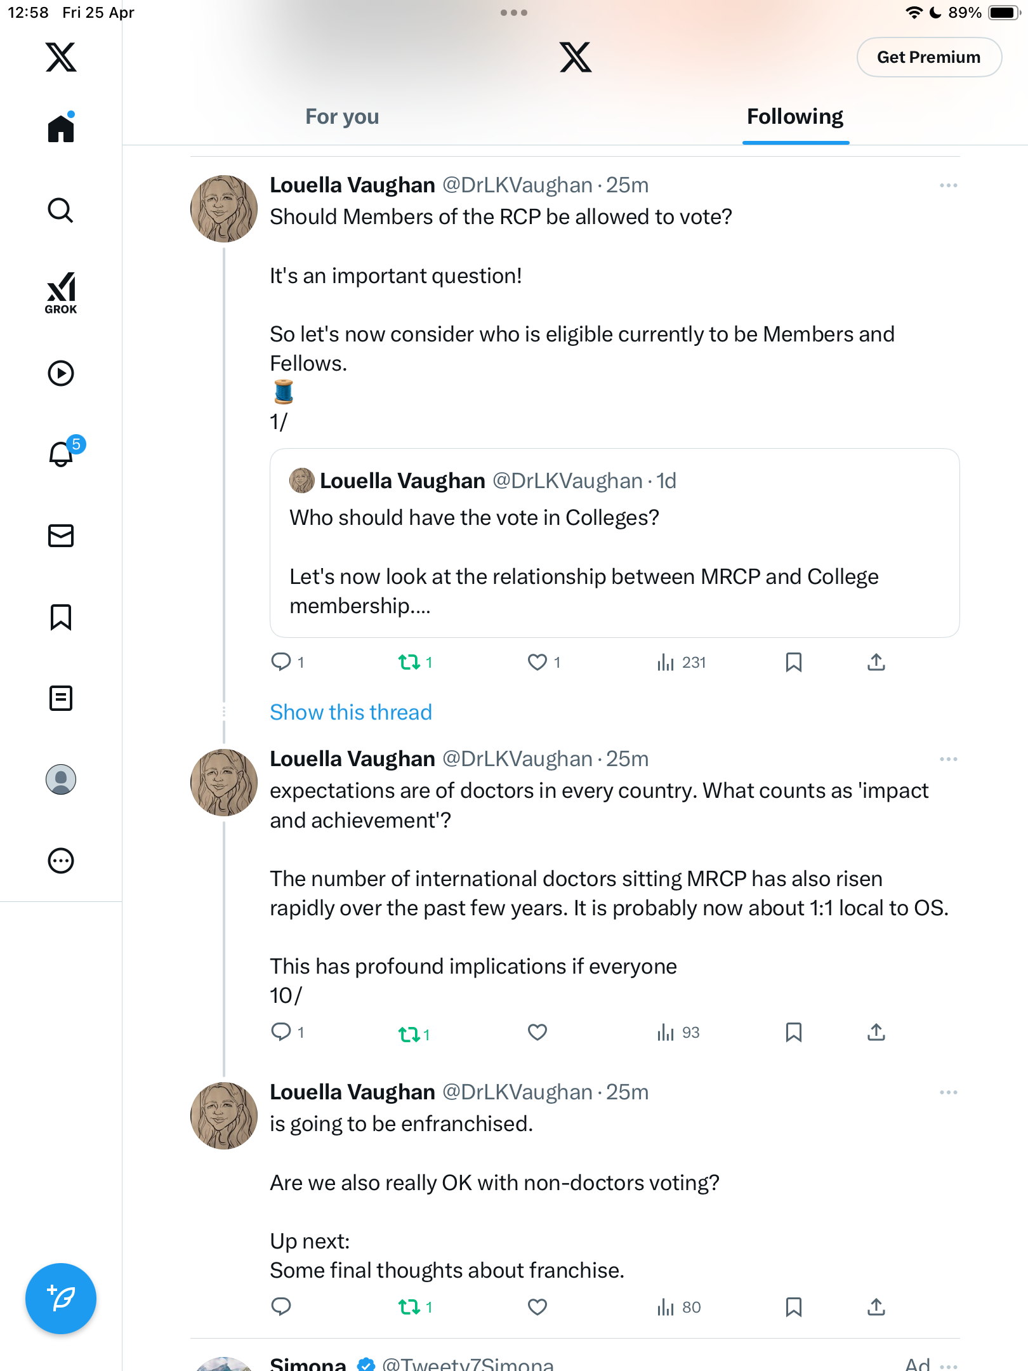Open the video play icon in sidebar

(x=61, y=373)
